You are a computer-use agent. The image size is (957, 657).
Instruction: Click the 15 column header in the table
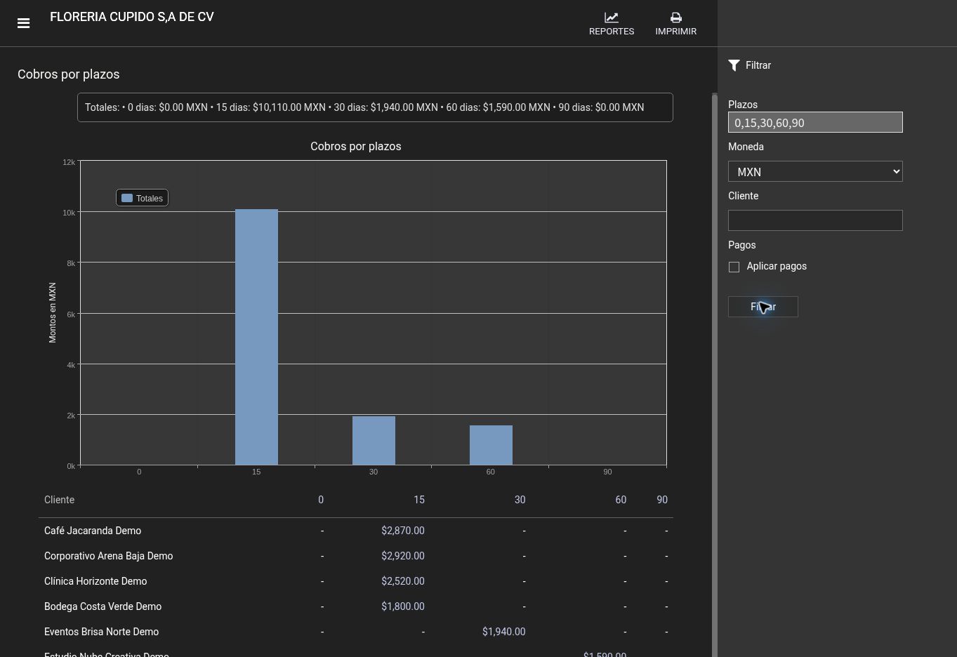pos(419,500)
